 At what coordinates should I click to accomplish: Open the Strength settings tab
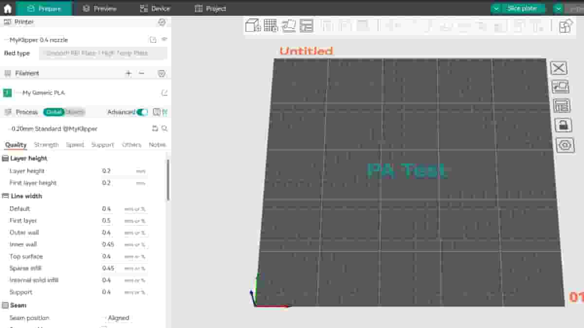[x=46, y=145]
